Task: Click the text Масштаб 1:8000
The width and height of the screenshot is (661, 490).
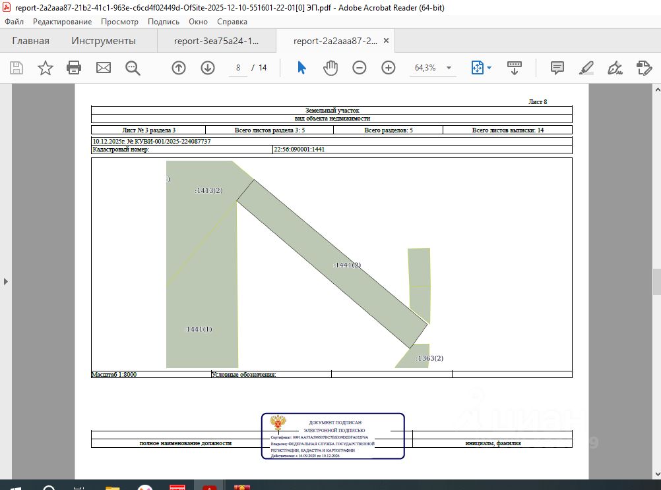Action: tap(114, 374)
